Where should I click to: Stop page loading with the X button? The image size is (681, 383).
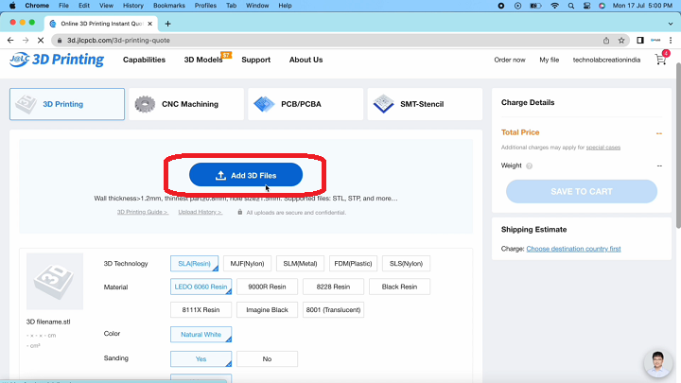click(41, 41)
